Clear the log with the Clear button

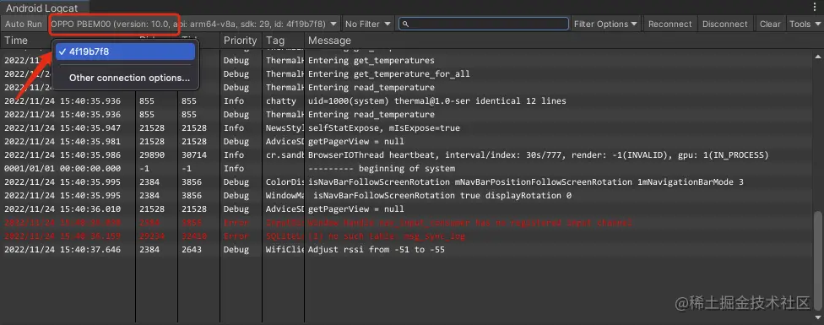(770, 24)
